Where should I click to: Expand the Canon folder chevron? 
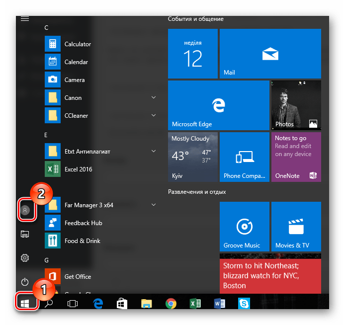pos(154,97)
